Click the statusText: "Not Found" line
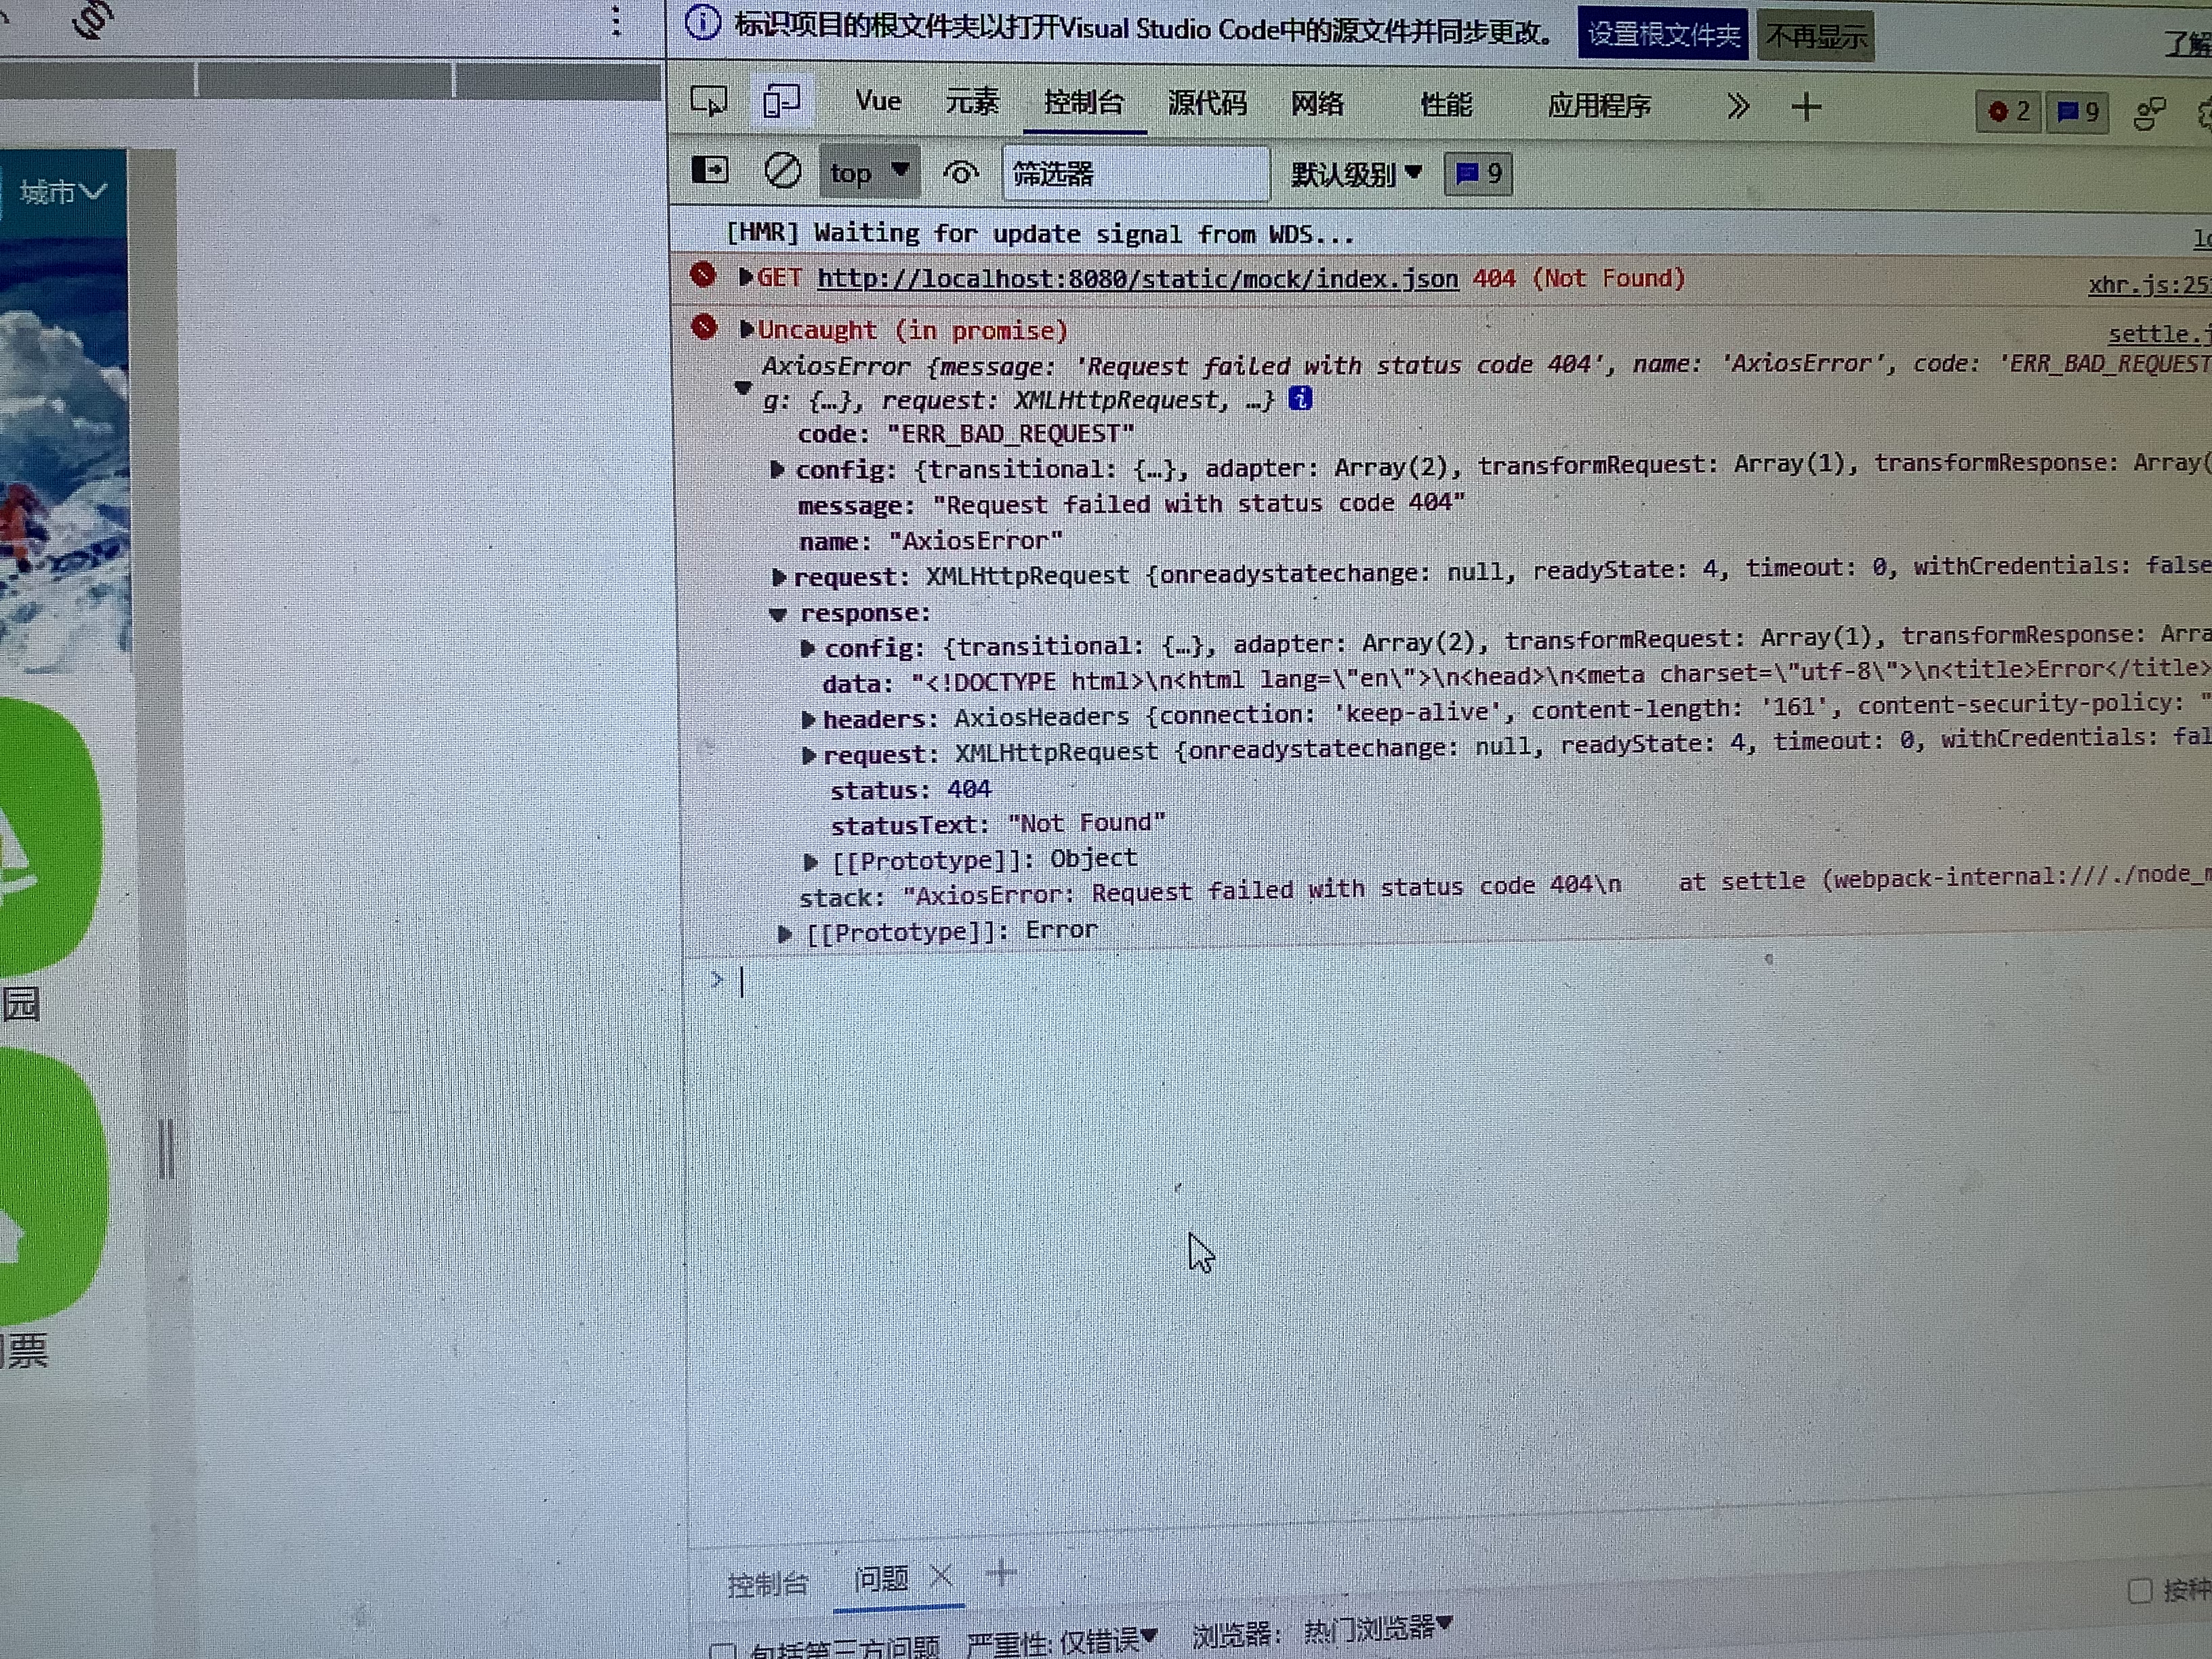The image size is (2212, 1659). tap(998, 824)
